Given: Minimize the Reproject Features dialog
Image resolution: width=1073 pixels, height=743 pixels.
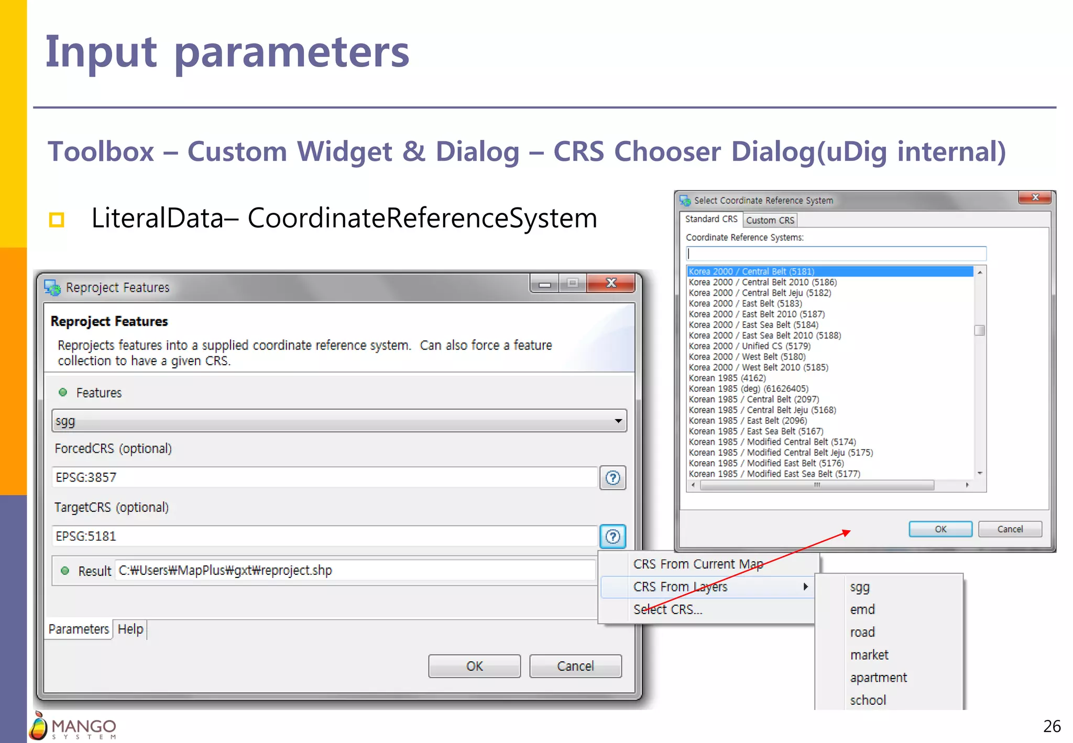Looking at the screenshot, I should click(545, 283).
